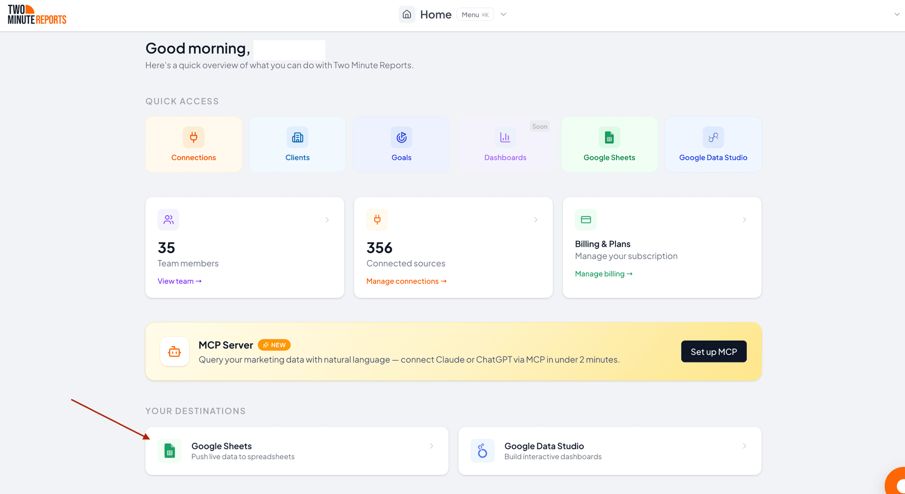Follow the Manage billing link

tap(604, 274)
